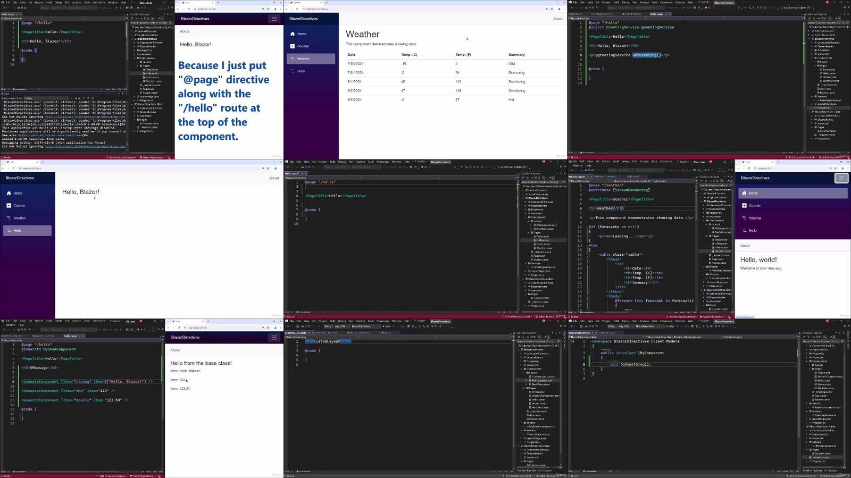This screenshot has width=851, height=478.
Task: Click Hello icon in 'Hello, world!' browser menu
Action: [744, 230]
